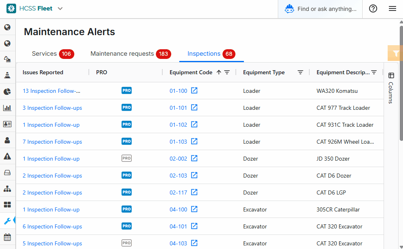Click equipment code 04-101 link
This screenshot has width=403, height=249.
(178, 226)
